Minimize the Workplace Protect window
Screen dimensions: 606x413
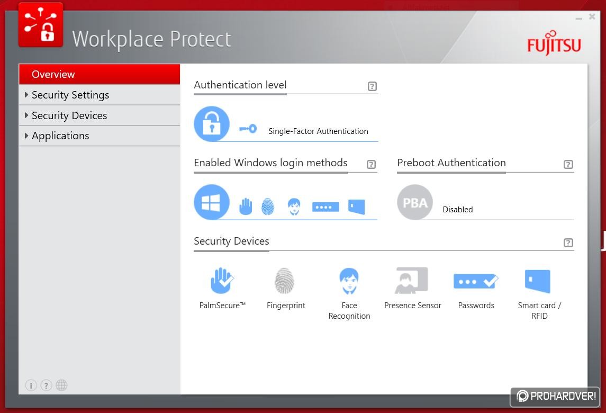578,18
